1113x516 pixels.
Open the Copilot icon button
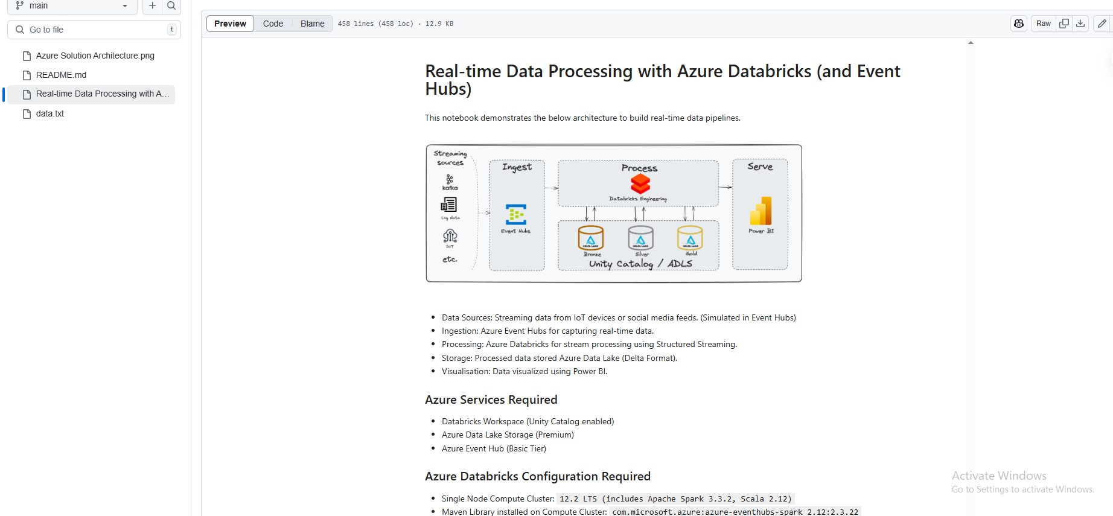tap(1019, 24)
